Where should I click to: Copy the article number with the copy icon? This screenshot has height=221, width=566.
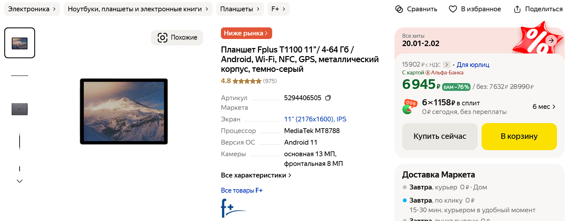click(x=328, y=98)
